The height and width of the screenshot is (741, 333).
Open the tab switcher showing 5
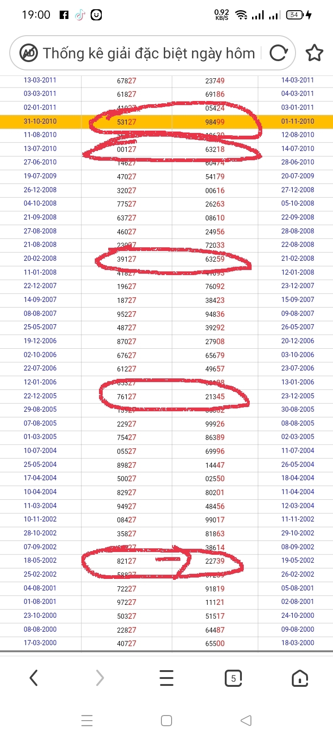pos(233,678)
